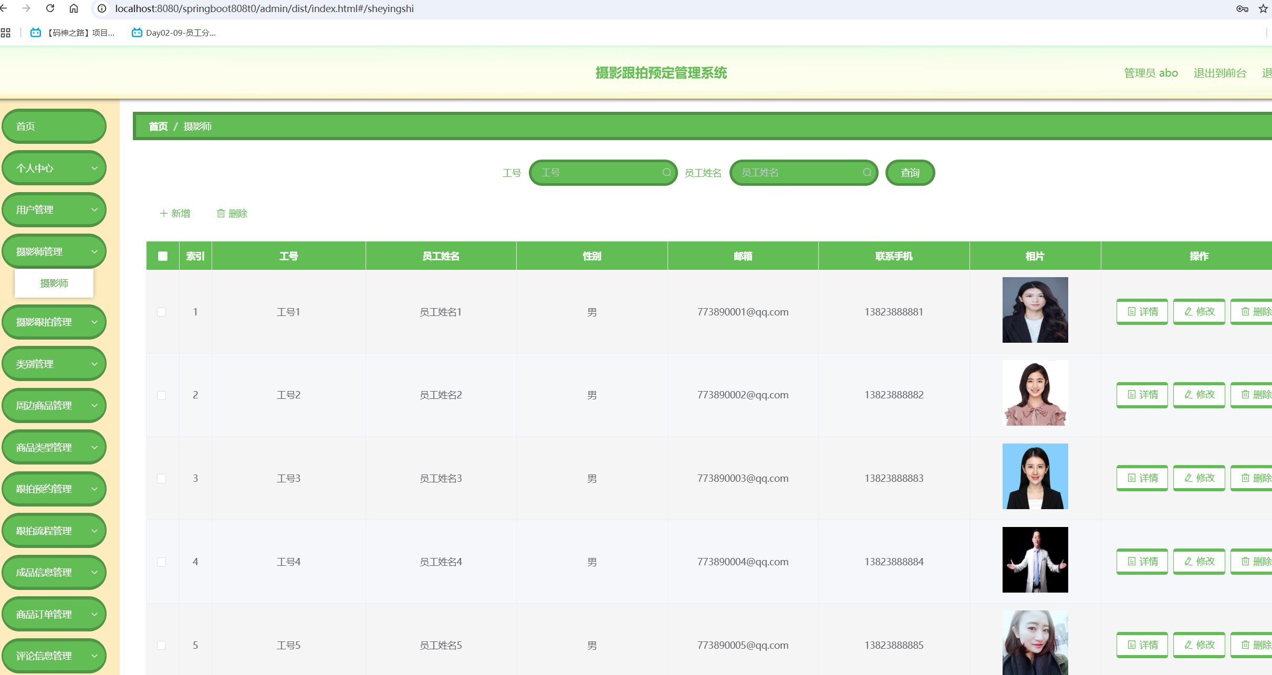
Task: Expand the 摄影跟拍管理 menu
Action: [54, 322]
